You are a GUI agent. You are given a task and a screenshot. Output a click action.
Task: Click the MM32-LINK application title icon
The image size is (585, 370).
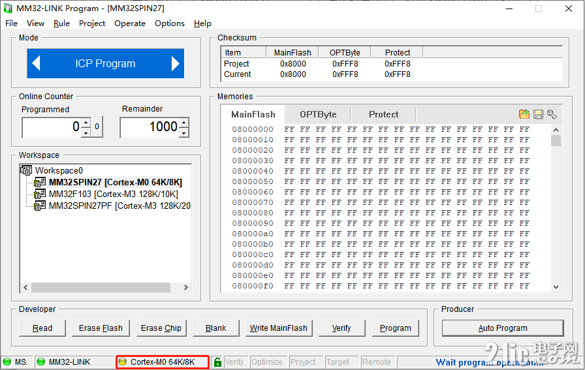[7, 8]
